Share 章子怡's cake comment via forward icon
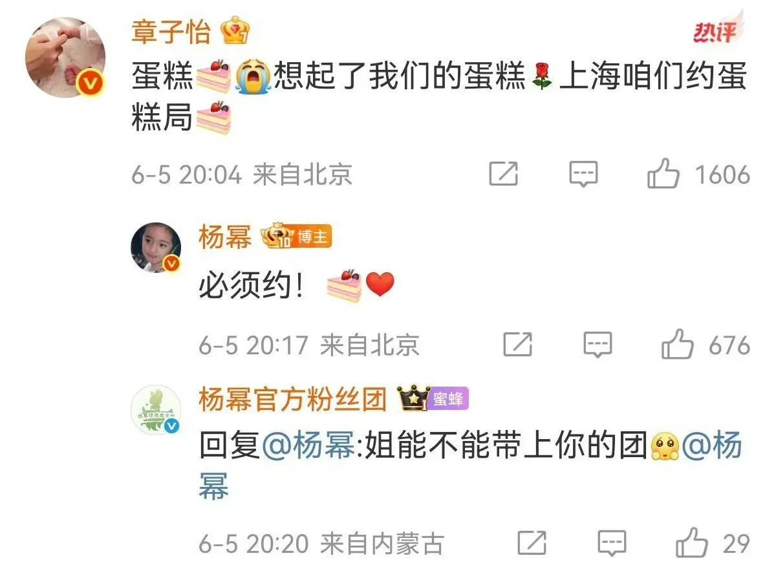This screenshot has width=776, height=580. [x=503, y=174]
